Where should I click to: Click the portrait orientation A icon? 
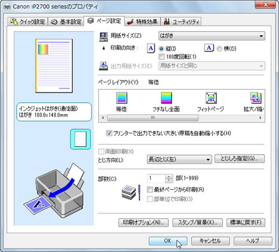pos(151,48)
